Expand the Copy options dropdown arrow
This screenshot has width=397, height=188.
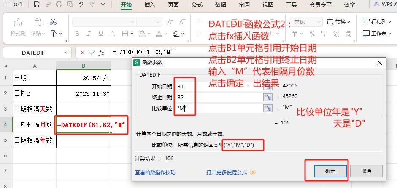point(61,34)
